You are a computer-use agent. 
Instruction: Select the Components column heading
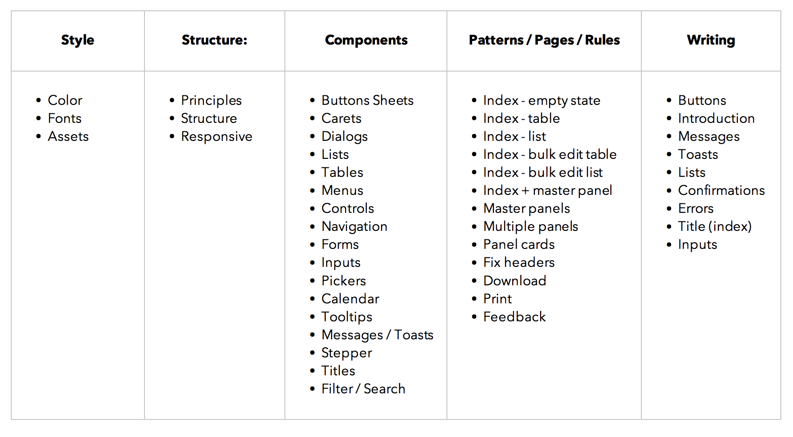366,40
